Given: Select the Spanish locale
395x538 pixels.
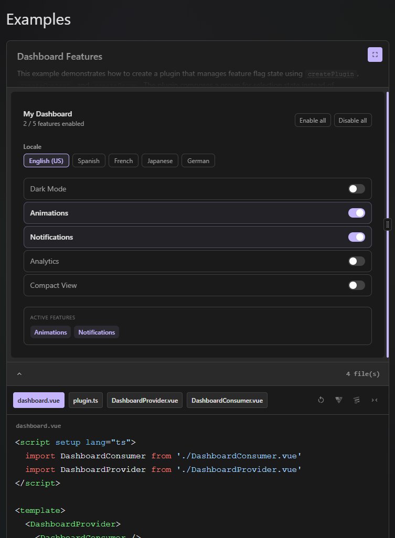Looking at the screenshot, I should pyautogui.click(x=89, y=160).
